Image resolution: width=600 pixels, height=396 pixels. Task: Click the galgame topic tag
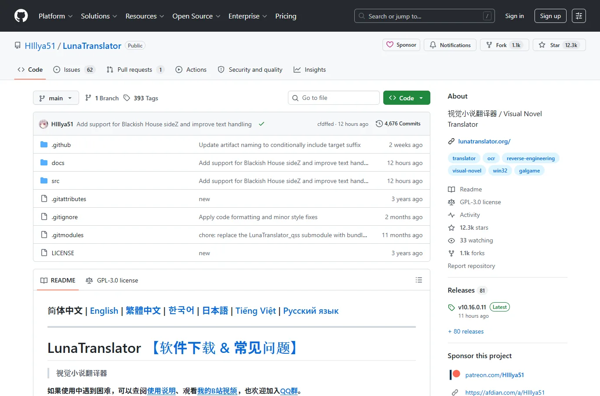[529, 171]
